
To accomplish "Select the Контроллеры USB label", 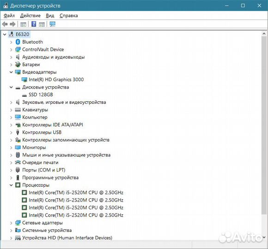I will 42,132.
